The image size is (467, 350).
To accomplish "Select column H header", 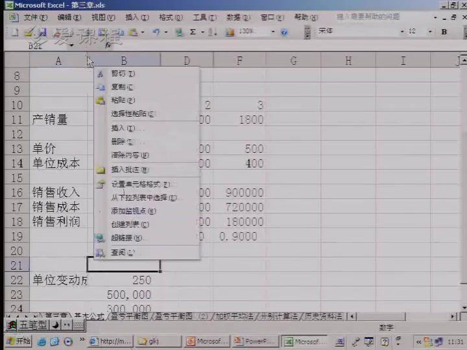I will (x=348, y=61).
